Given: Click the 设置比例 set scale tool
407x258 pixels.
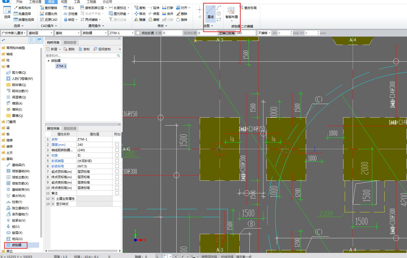Looking at the screenshot, I should pos(49,14).
